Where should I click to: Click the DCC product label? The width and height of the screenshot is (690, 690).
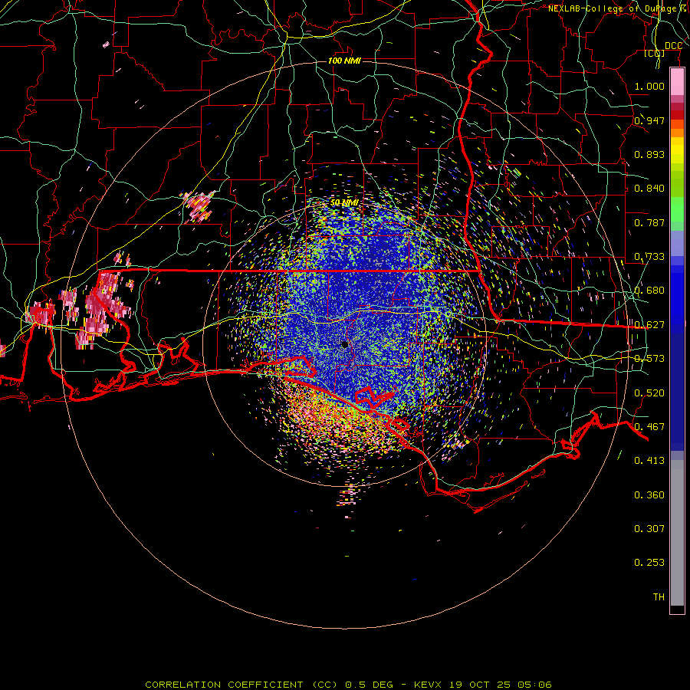click(673, 46)
